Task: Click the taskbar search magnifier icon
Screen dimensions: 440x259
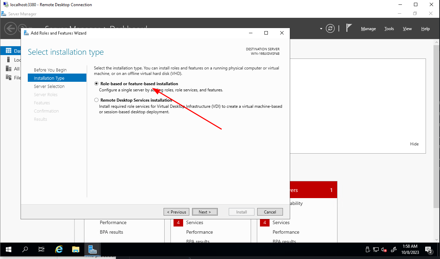Action: pos(25,249)
